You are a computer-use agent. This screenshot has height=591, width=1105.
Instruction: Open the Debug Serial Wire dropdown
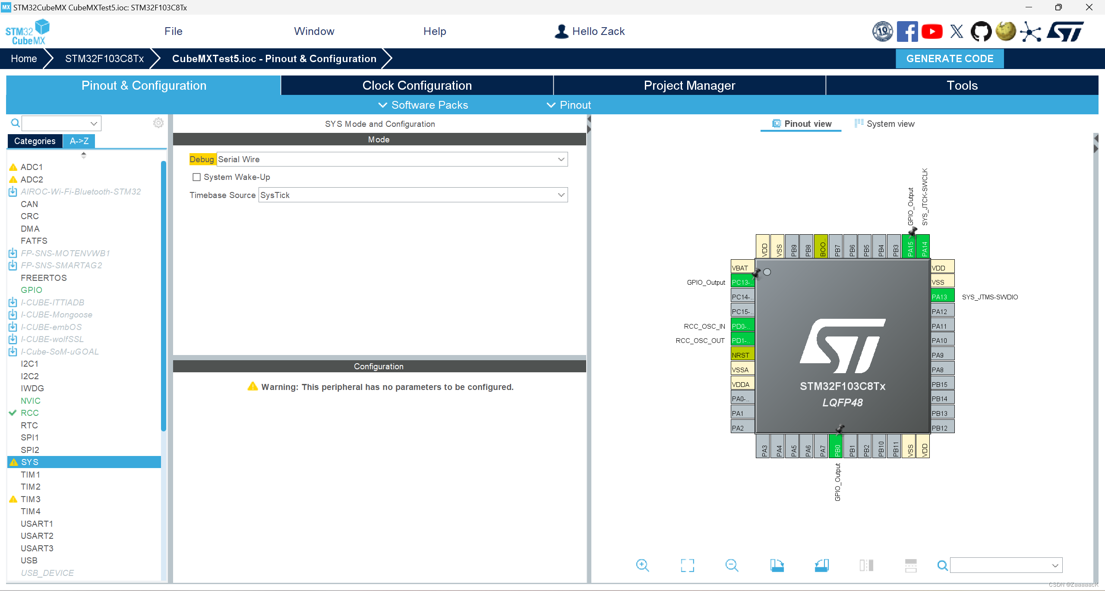392,159
